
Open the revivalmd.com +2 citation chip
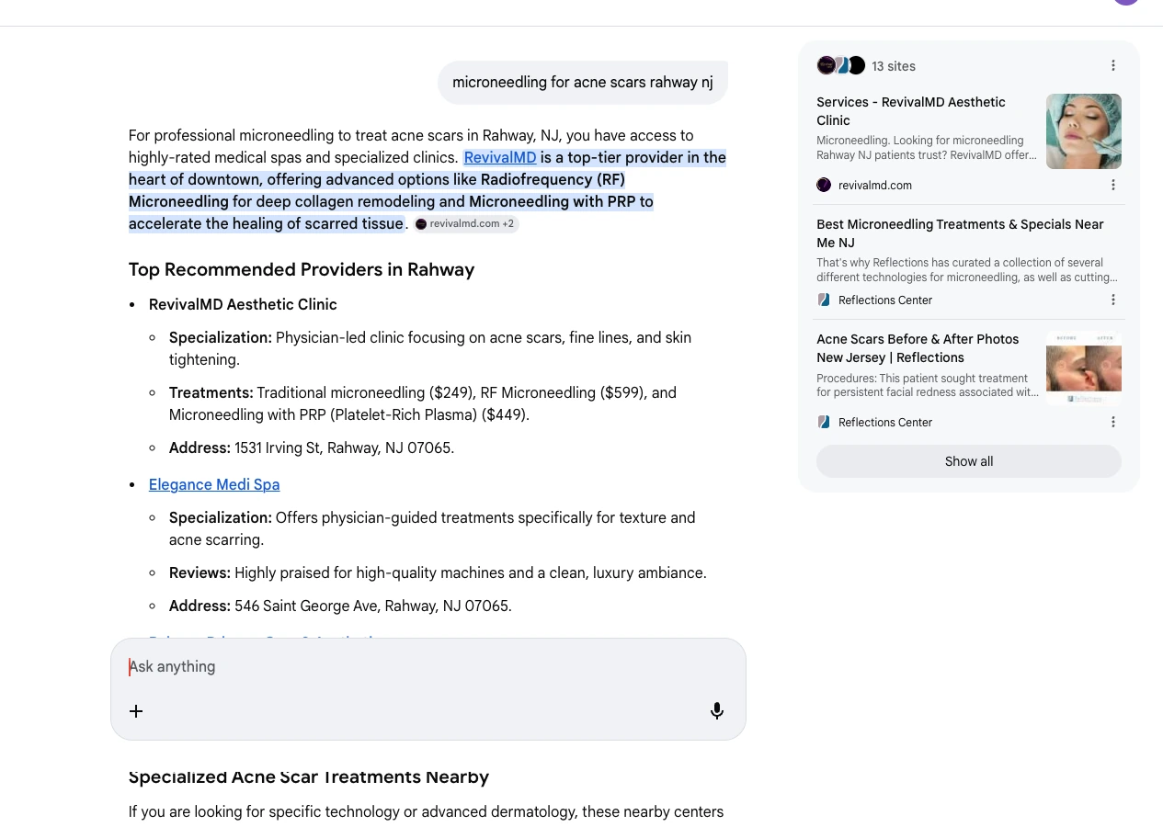(465, 223)
